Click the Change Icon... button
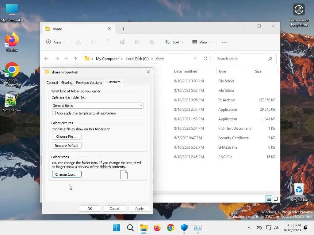This screenshot has width=314, height=235. (67, 174)
